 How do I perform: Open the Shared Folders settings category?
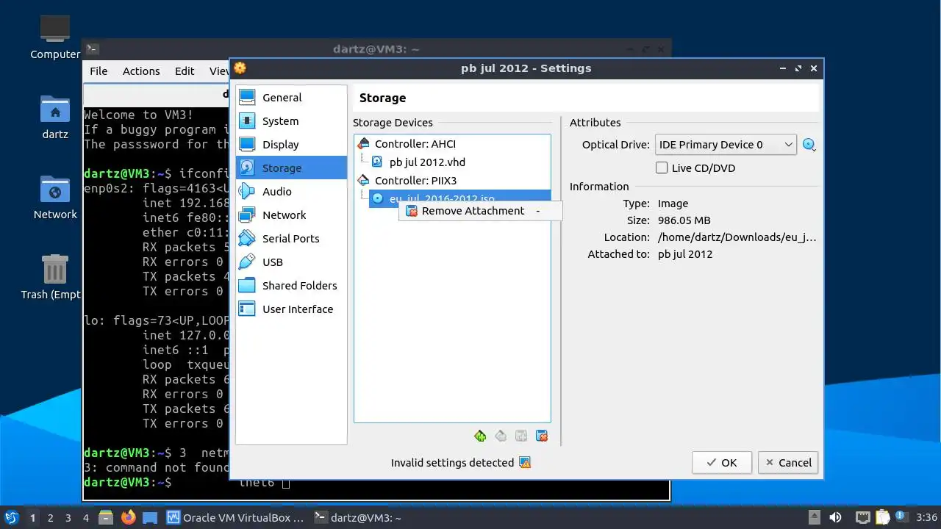pos(291,285)
